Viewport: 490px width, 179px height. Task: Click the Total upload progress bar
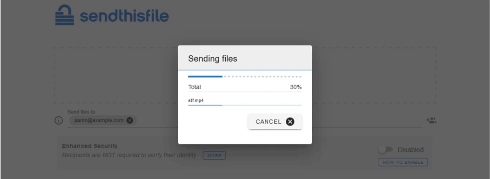click(x=245, y=76)
